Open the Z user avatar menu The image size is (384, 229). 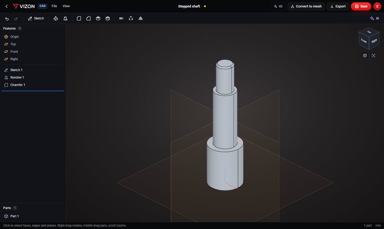click(x=377, y=6)
